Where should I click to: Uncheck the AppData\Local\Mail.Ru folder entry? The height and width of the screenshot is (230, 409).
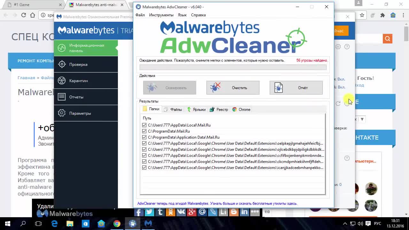tap(144, 125)
